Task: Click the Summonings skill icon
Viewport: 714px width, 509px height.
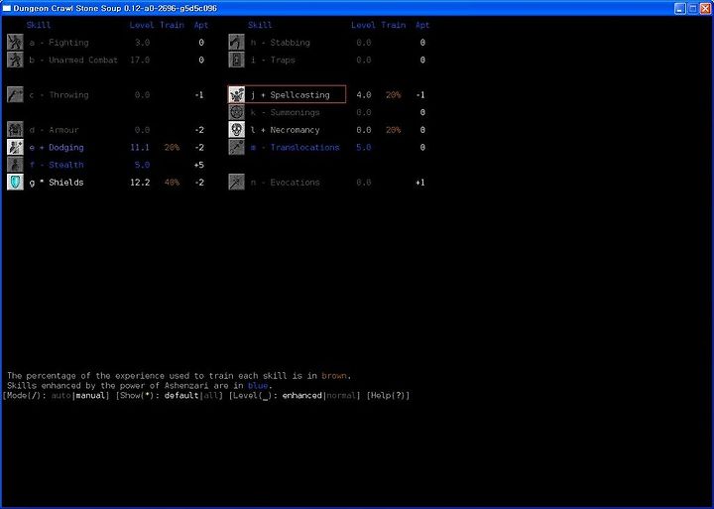Action: tap(236, 112)
